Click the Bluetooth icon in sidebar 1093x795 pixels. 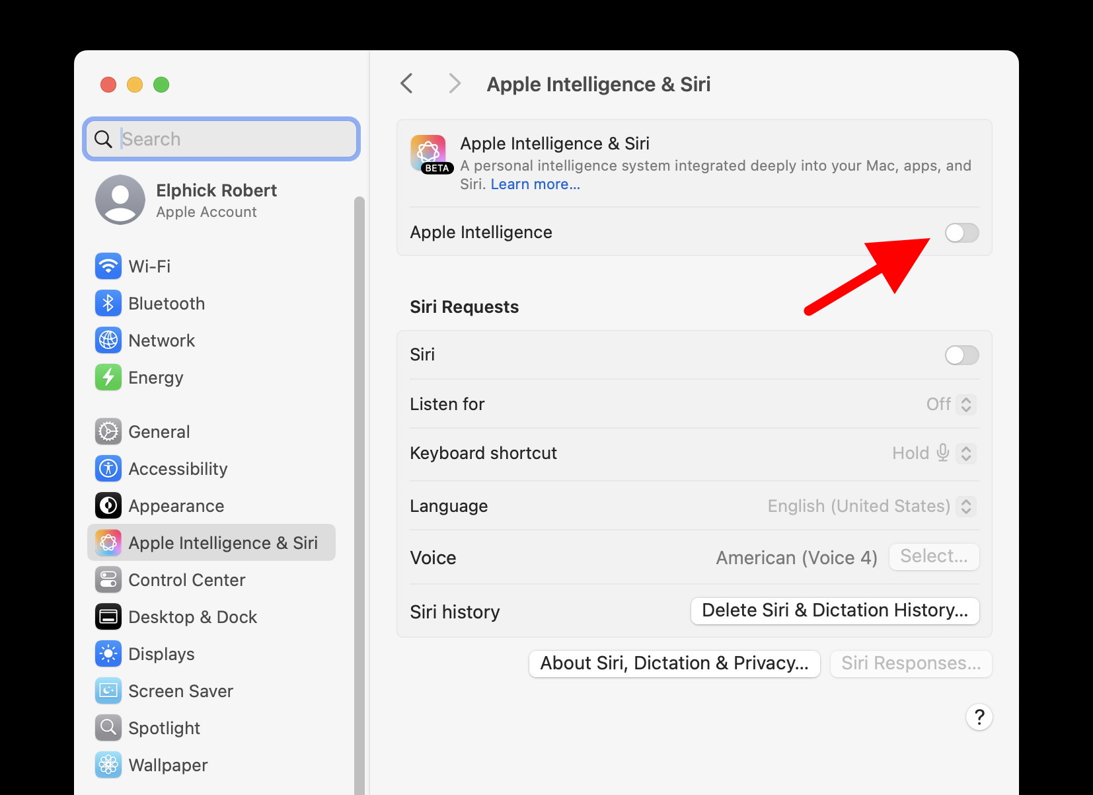click(x=108, y=304)
